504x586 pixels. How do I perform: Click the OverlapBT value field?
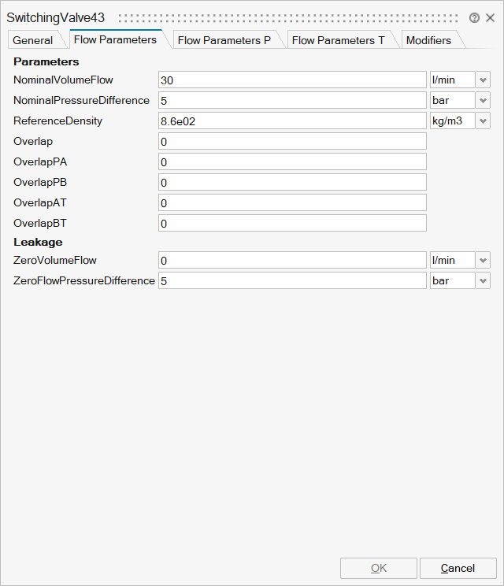292,223
